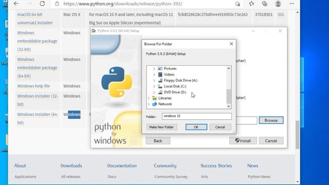This screenshot has height=185, width=329.
Task: Select DVD Drive (D:) entry
Action: tap(175, 92)
